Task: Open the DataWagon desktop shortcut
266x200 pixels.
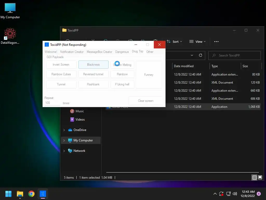Action: pos(10,36)
